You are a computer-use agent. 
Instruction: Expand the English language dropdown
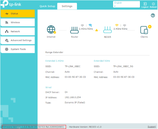point(126,4)
